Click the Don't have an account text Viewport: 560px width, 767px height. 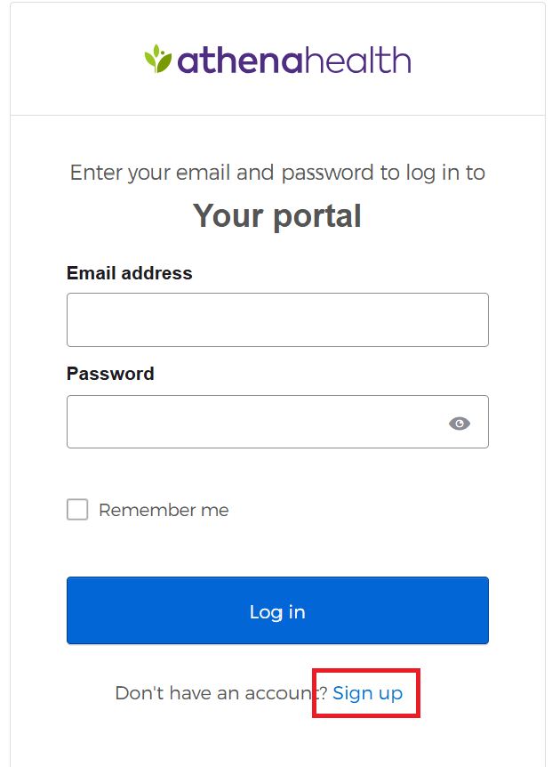point(220,693)
